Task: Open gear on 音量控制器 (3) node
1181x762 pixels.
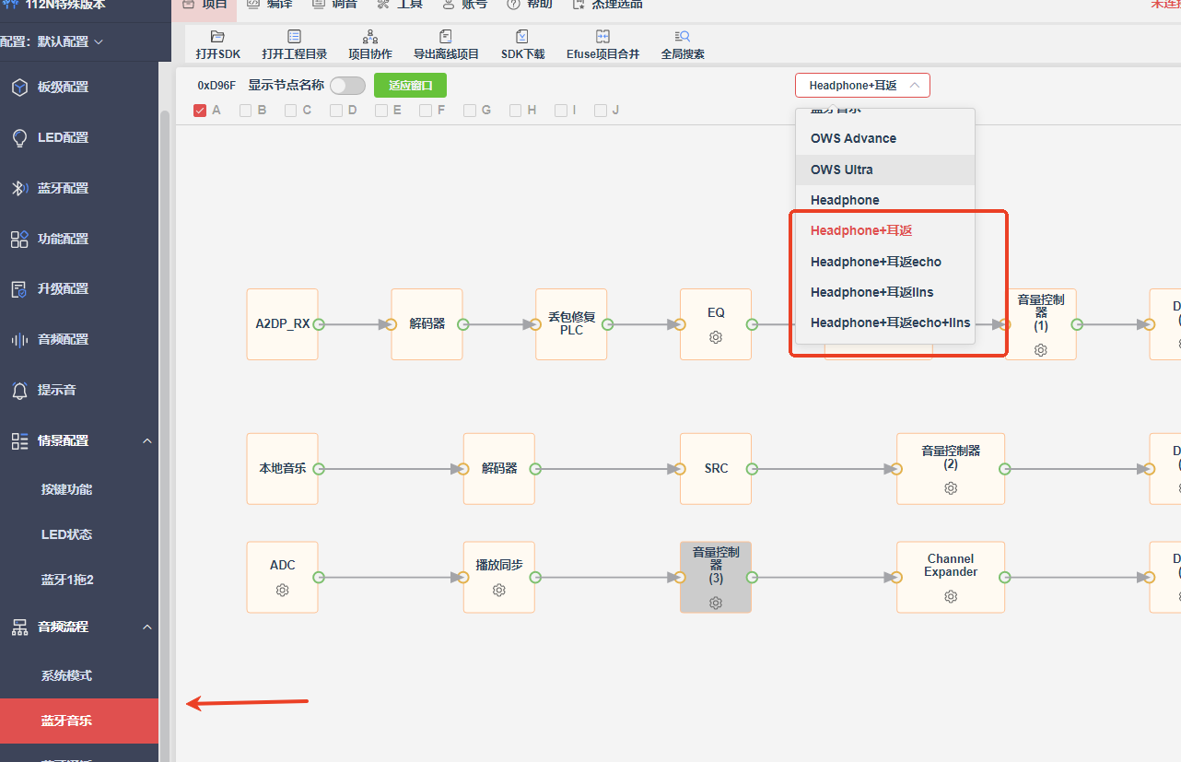Action: (x=716, y=603)
